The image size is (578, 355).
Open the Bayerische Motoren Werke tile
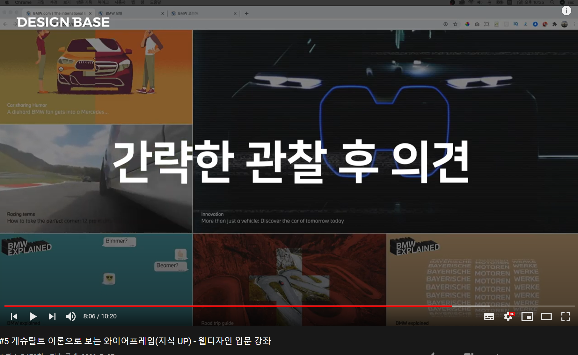click(x=482, y=280)
